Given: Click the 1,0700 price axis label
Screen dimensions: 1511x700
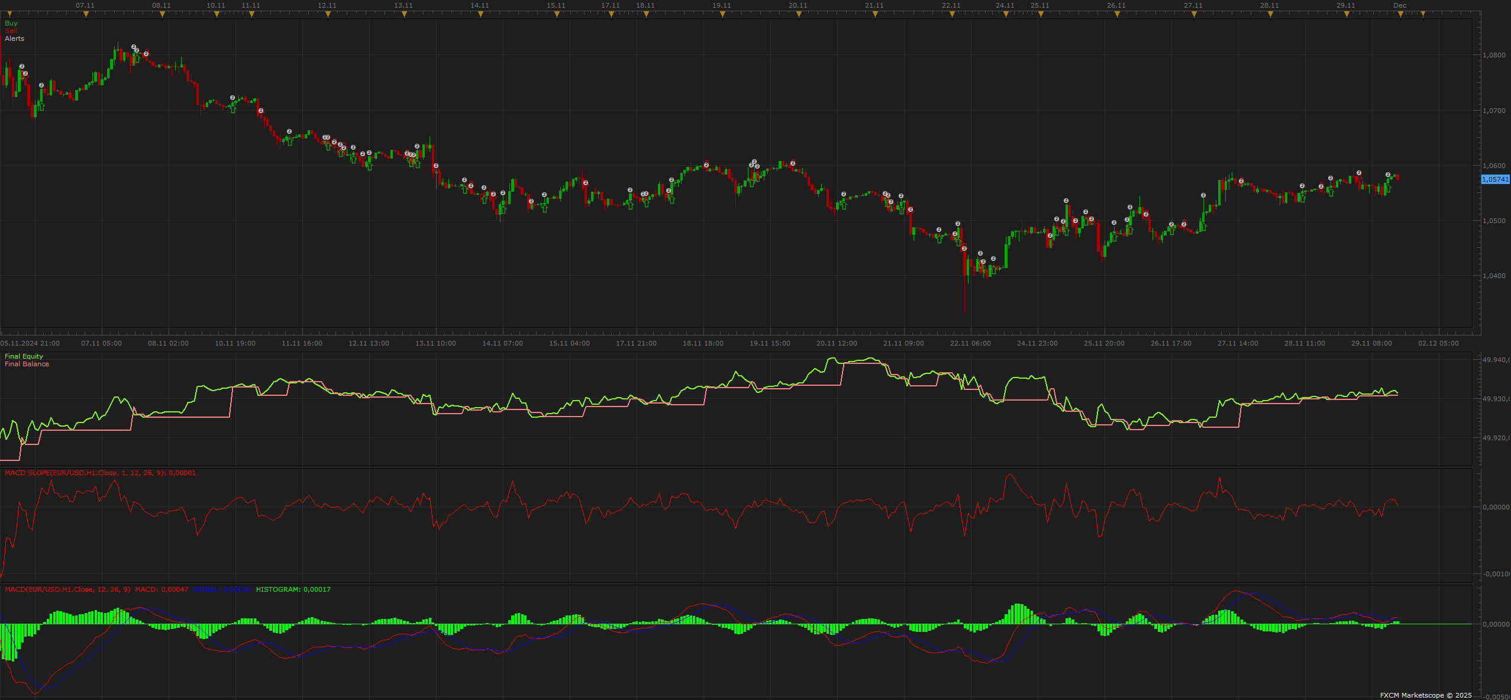Looking at the screenshot, I should [x=1494, y=111].
